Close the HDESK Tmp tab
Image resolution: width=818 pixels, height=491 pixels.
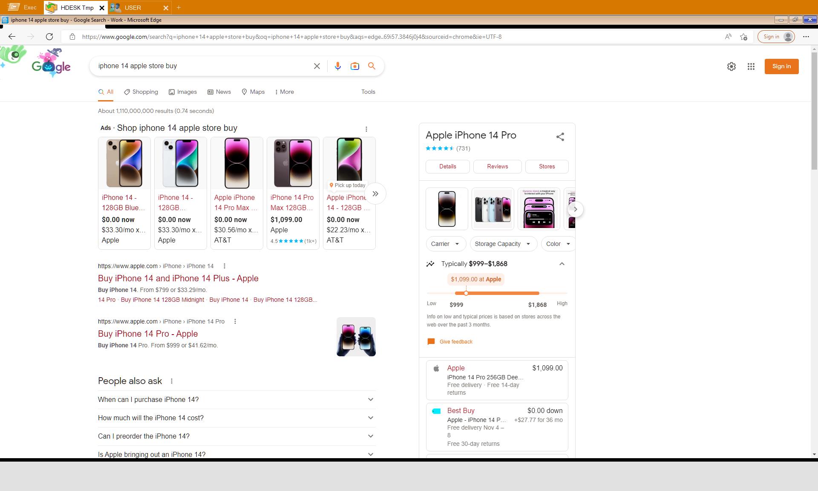point(102,8)
